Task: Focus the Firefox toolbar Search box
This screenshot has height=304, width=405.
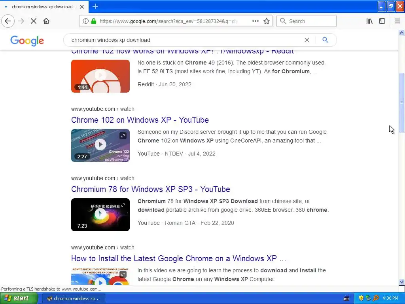Action: (x=307, y=21)
